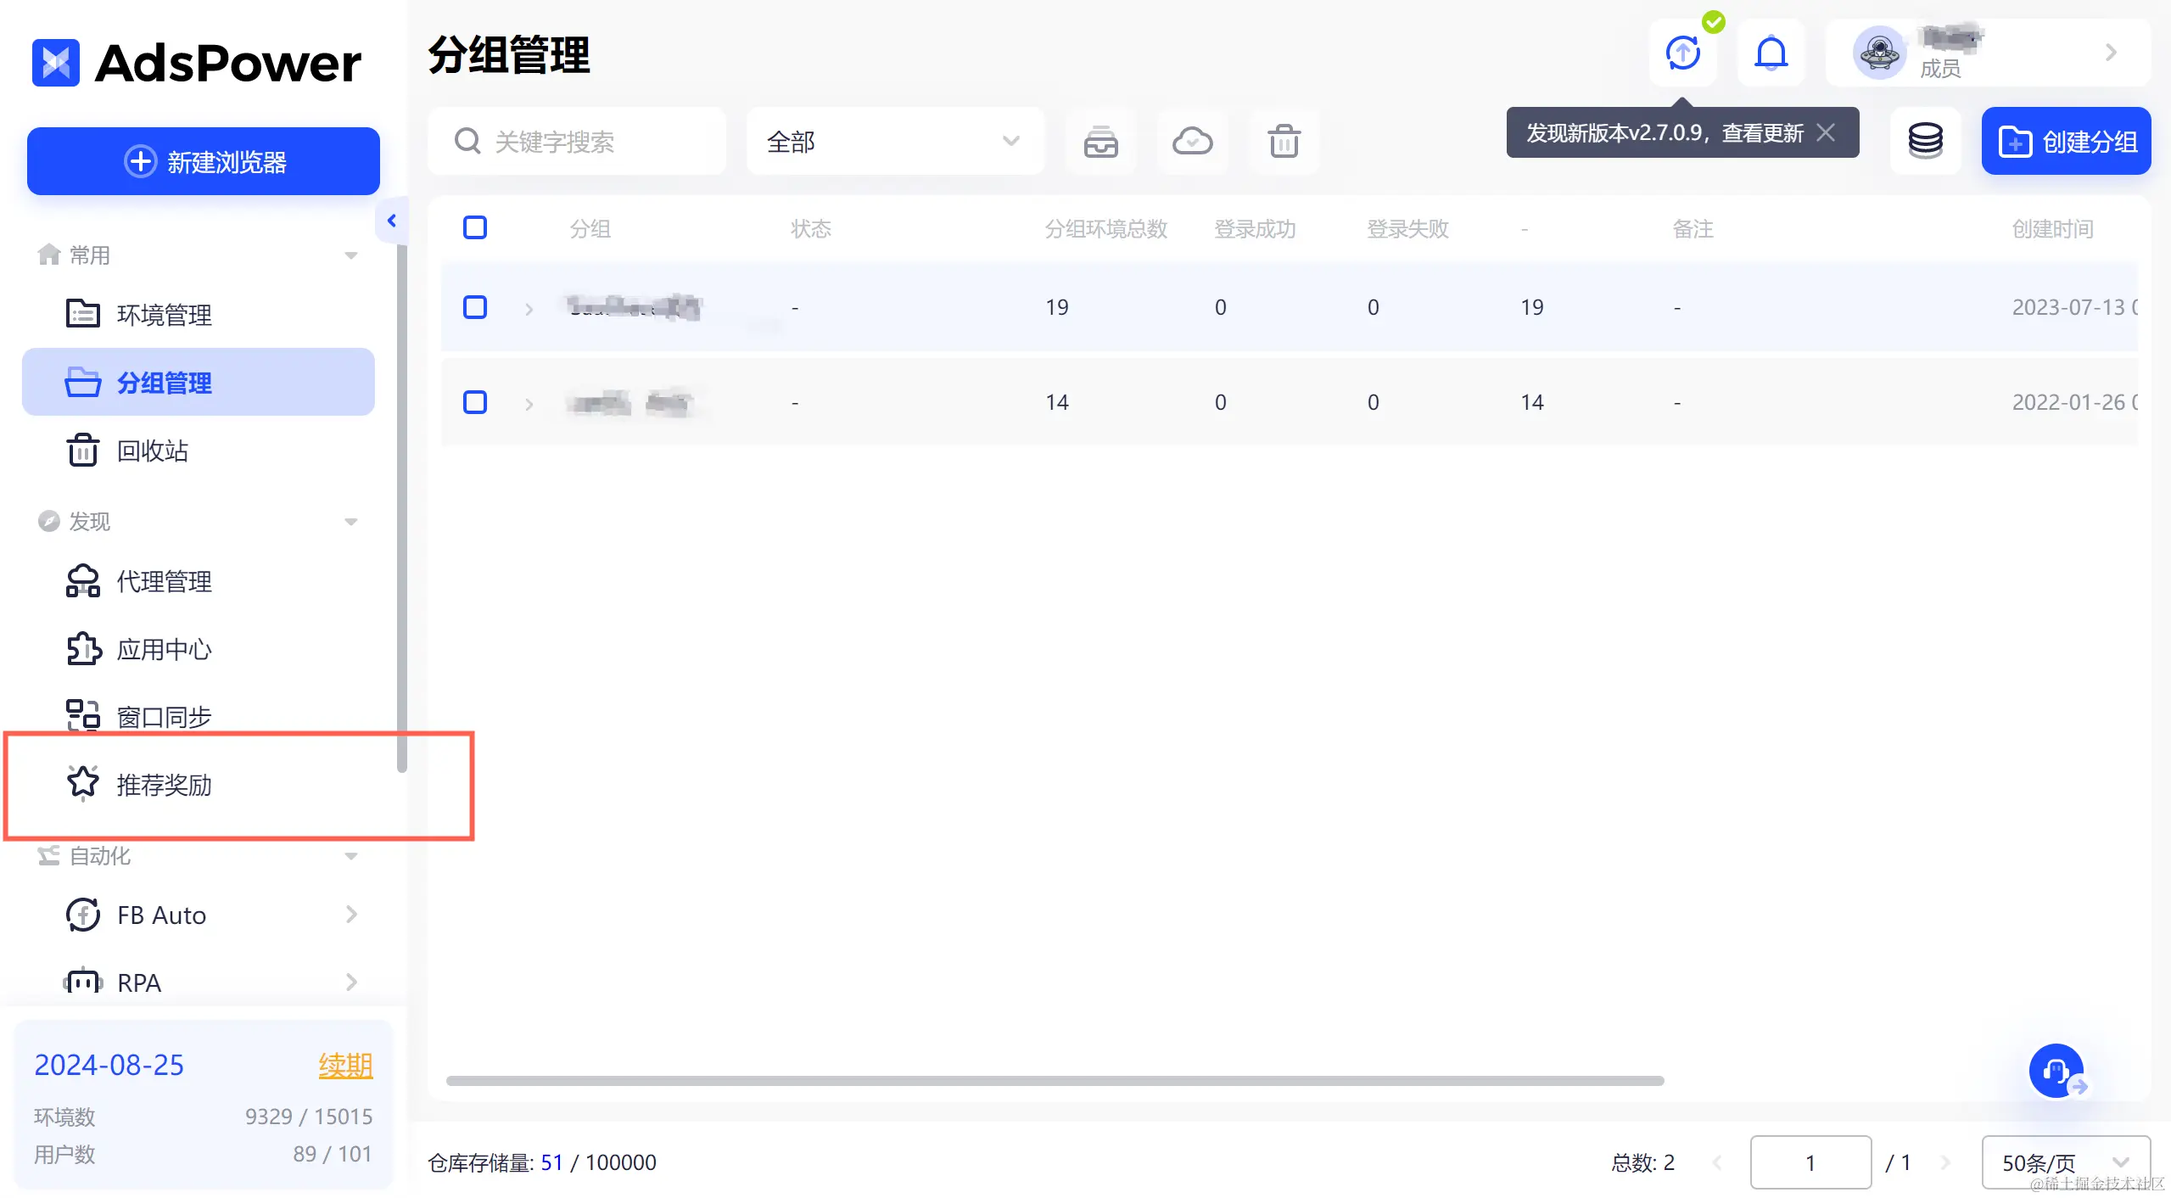Open 应用中心 from the sidebar
The width and height of the screenshot is (2171, 1198).
[x=165, y=649]
